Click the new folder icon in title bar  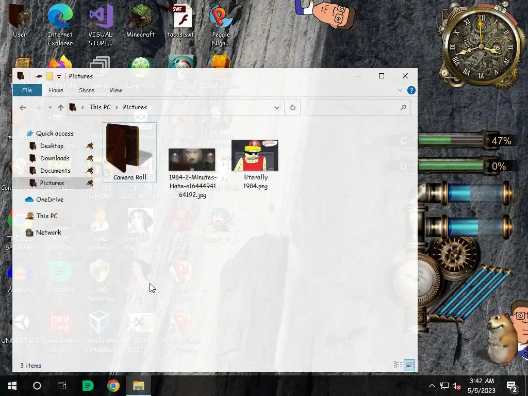[x=49, y=76]
